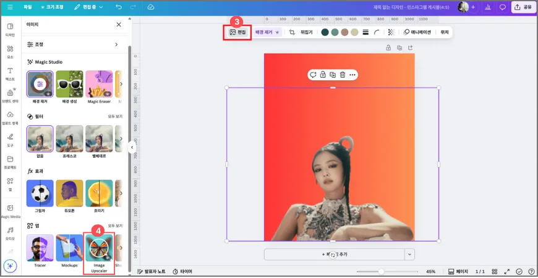This screenshot has width=538, height=278.
Task: Select the dark teal color swatch
Action: tap(325, 32)
